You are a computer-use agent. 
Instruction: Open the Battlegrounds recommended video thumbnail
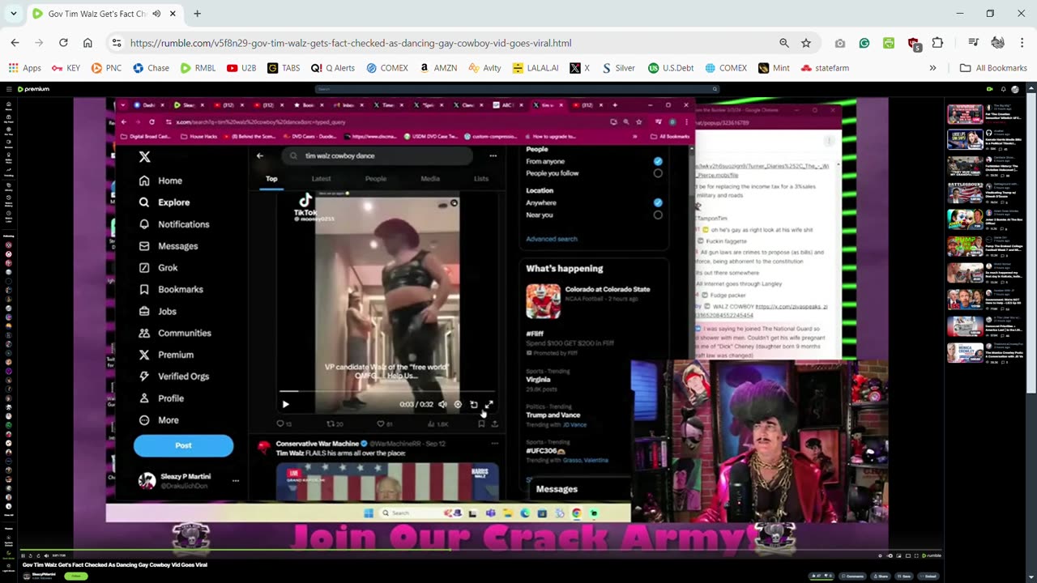[965, 193]
